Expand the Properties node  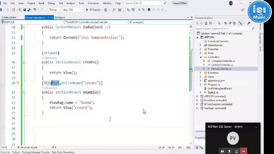pos(201,49)
